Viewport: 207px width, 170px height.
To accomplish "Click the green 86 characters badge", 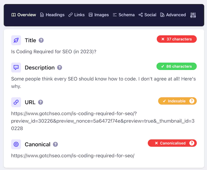I will point(177,66).
